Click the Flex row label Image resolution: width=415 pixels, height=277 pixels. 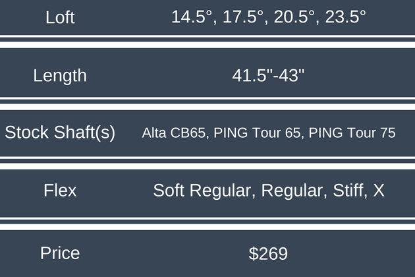tap(60, 191)
